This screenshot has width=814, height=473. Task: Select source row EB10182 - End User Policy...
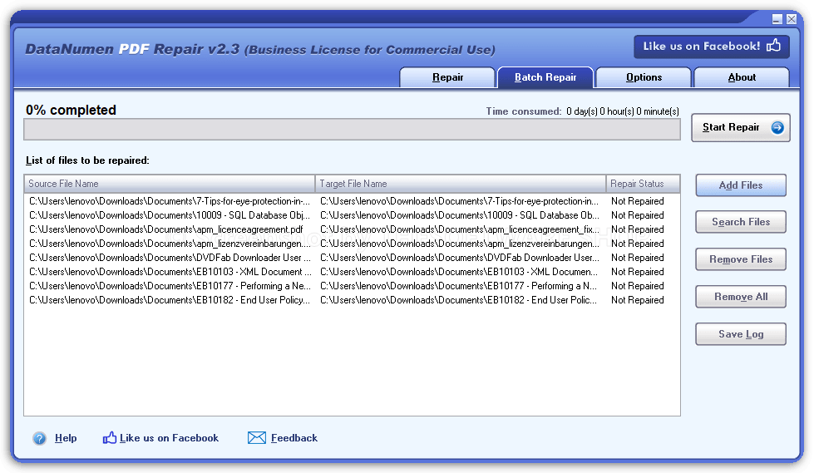[x=170, y=300]
